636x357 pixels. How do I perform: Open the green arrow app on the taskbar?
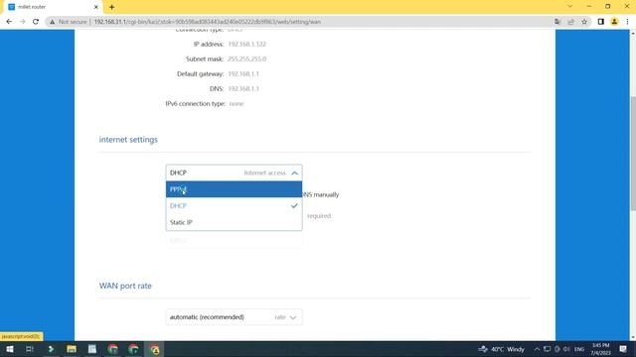point(51,349)
